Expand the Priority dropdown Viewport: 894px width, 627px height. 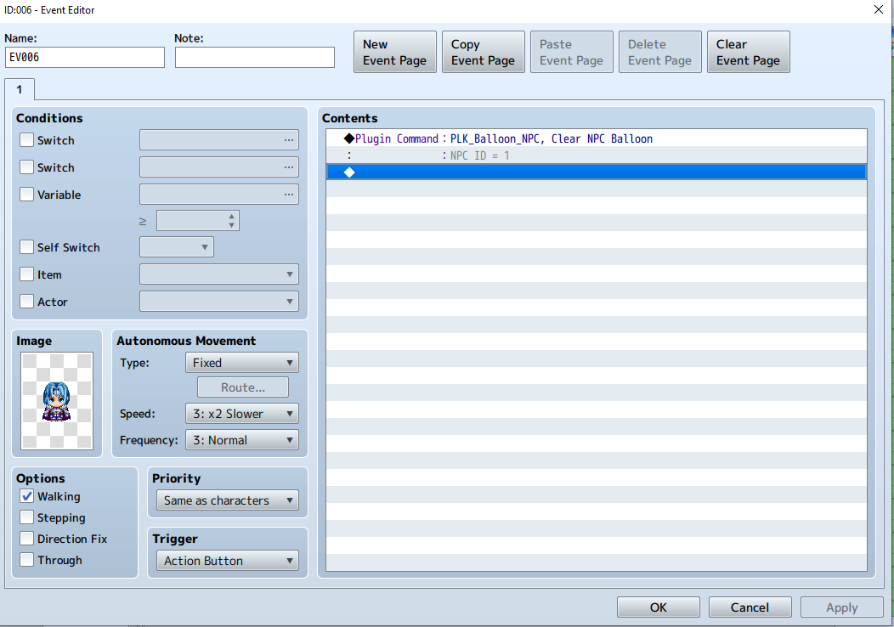[228, 500]
